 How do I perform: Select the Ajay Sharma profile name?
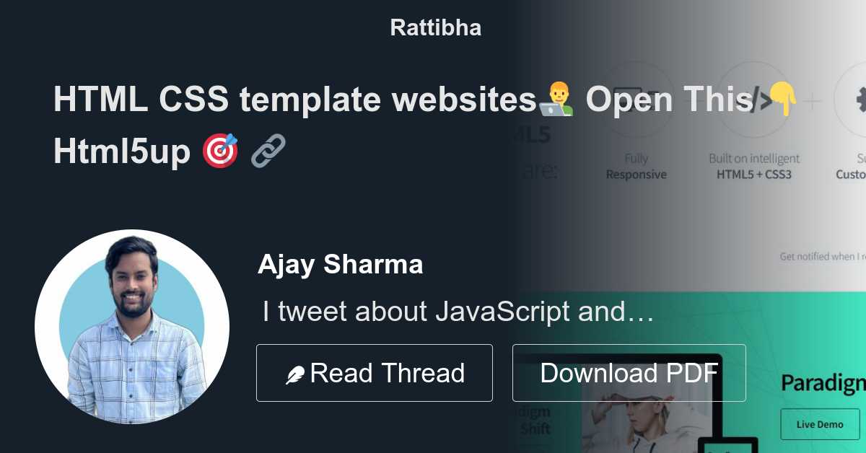click(341, 265)
